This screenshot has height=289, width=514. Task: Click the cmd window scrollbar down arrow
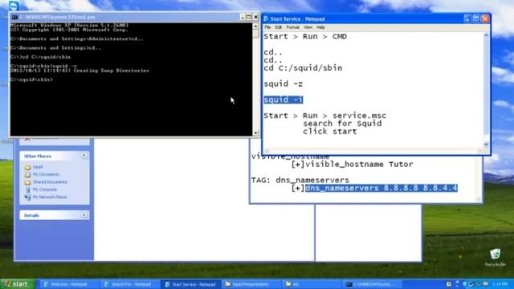point(255,133)
